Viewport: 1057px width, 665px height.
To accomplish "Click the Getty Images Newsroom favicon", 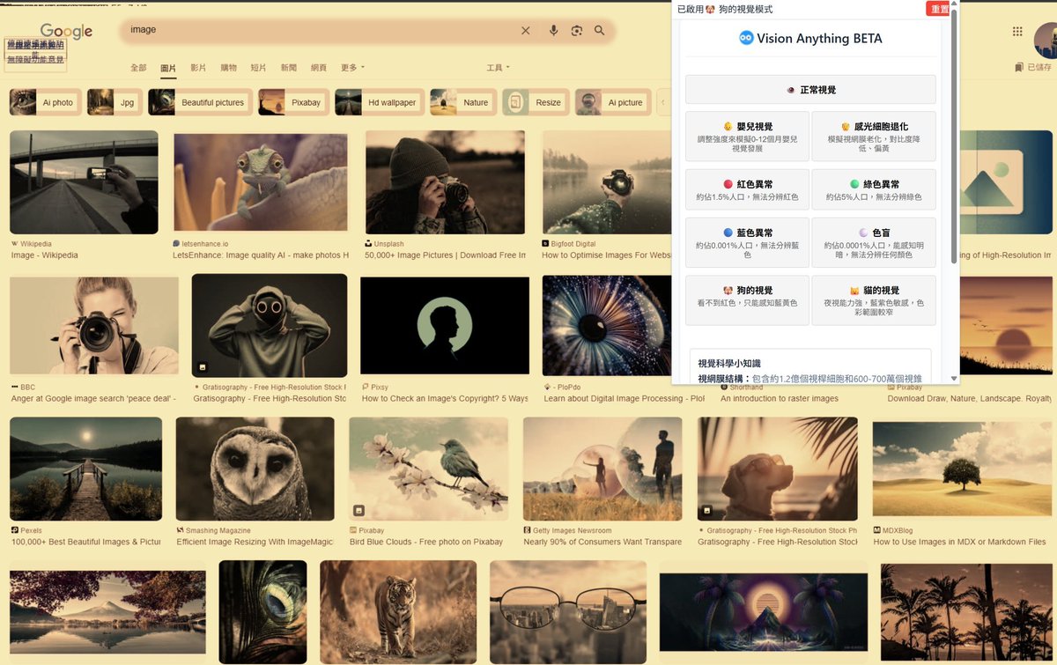I will [x=527, y=530].
